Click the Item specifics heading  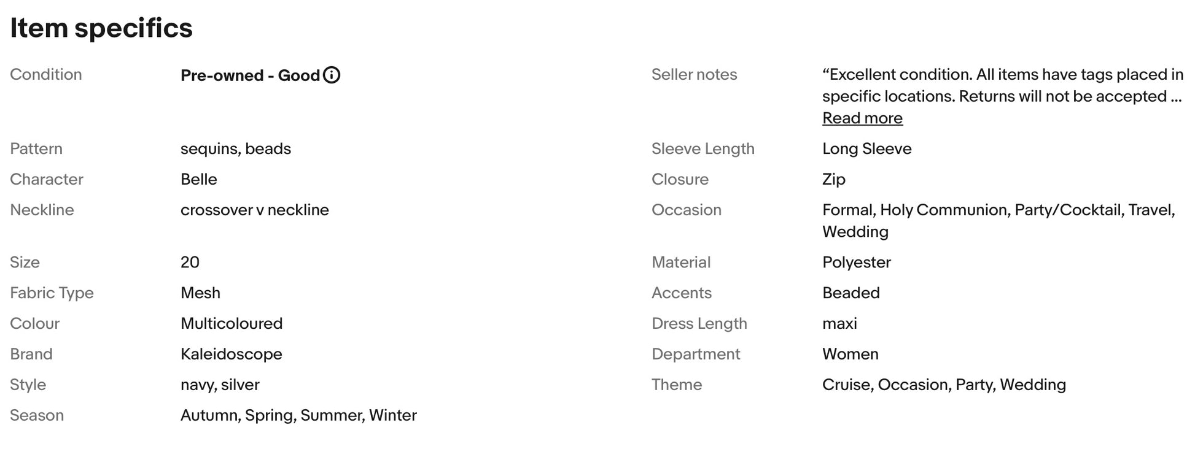click(x=101, y=28)
